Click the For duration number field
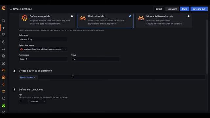210x118 pixels. point(24,102)
